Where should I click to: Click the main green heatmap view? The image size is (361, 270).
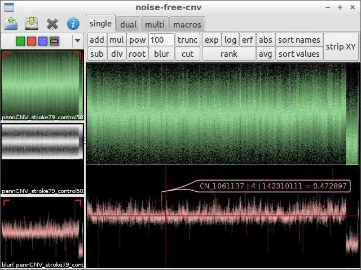(x=222, y=114)
